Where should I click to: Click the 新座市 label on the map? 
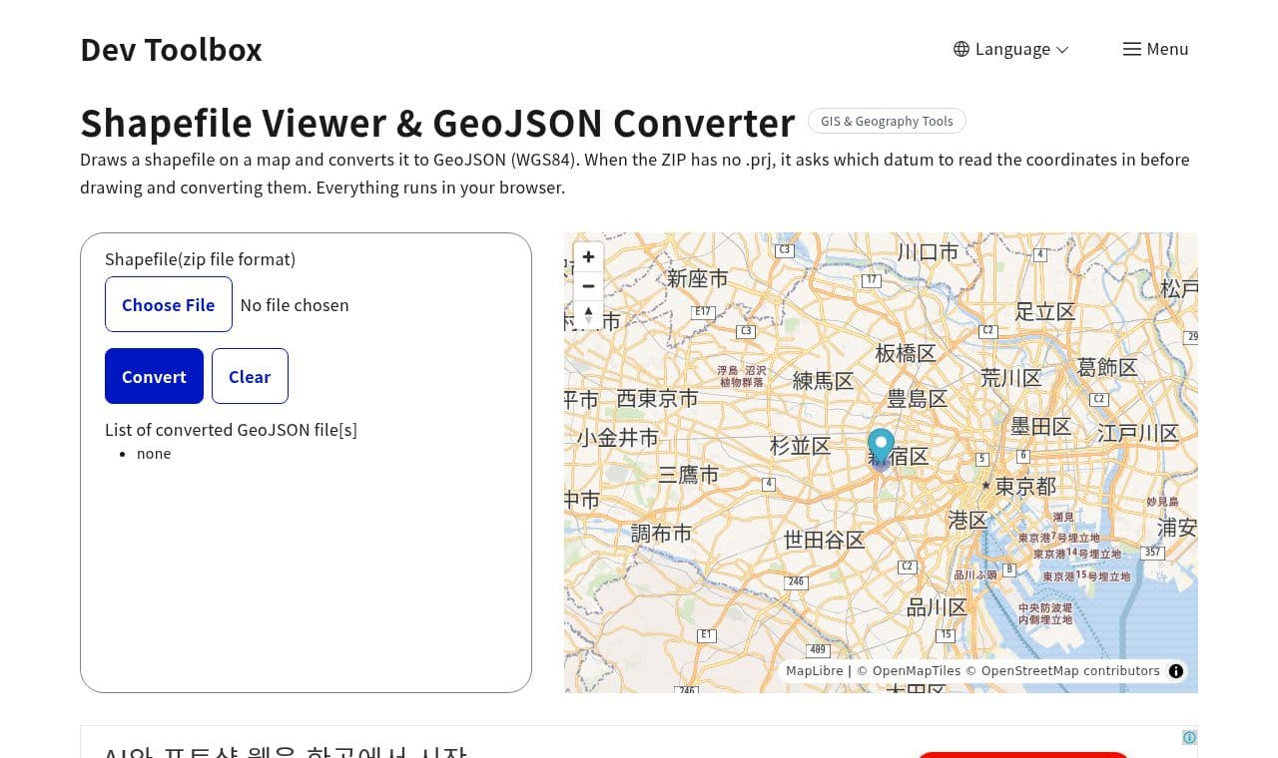click(x=698, y=278)
